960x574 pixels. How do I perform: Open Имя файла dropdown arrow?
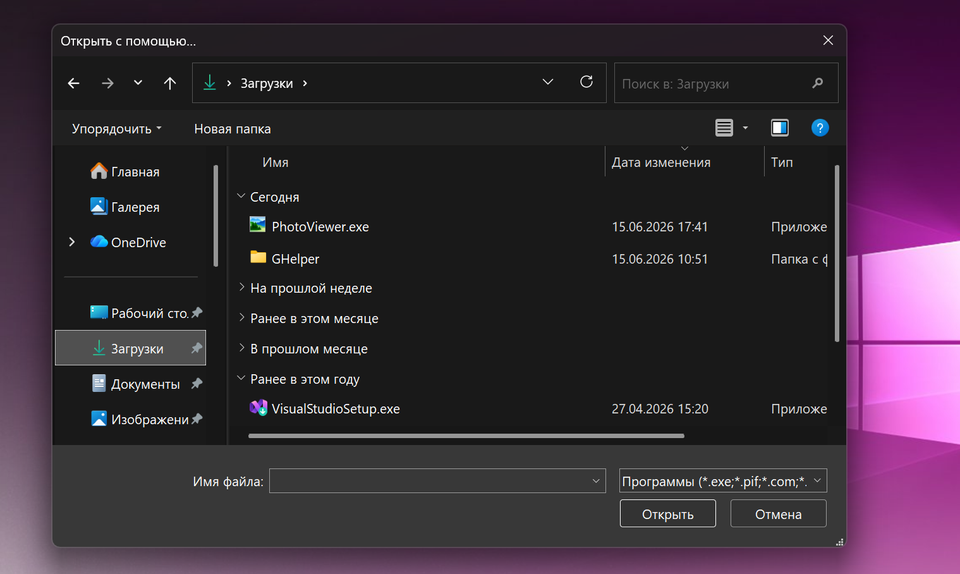click(x=596, y=481)
